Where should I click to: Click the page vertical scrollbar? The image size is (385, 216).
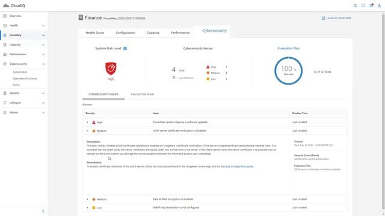(383, 113)
